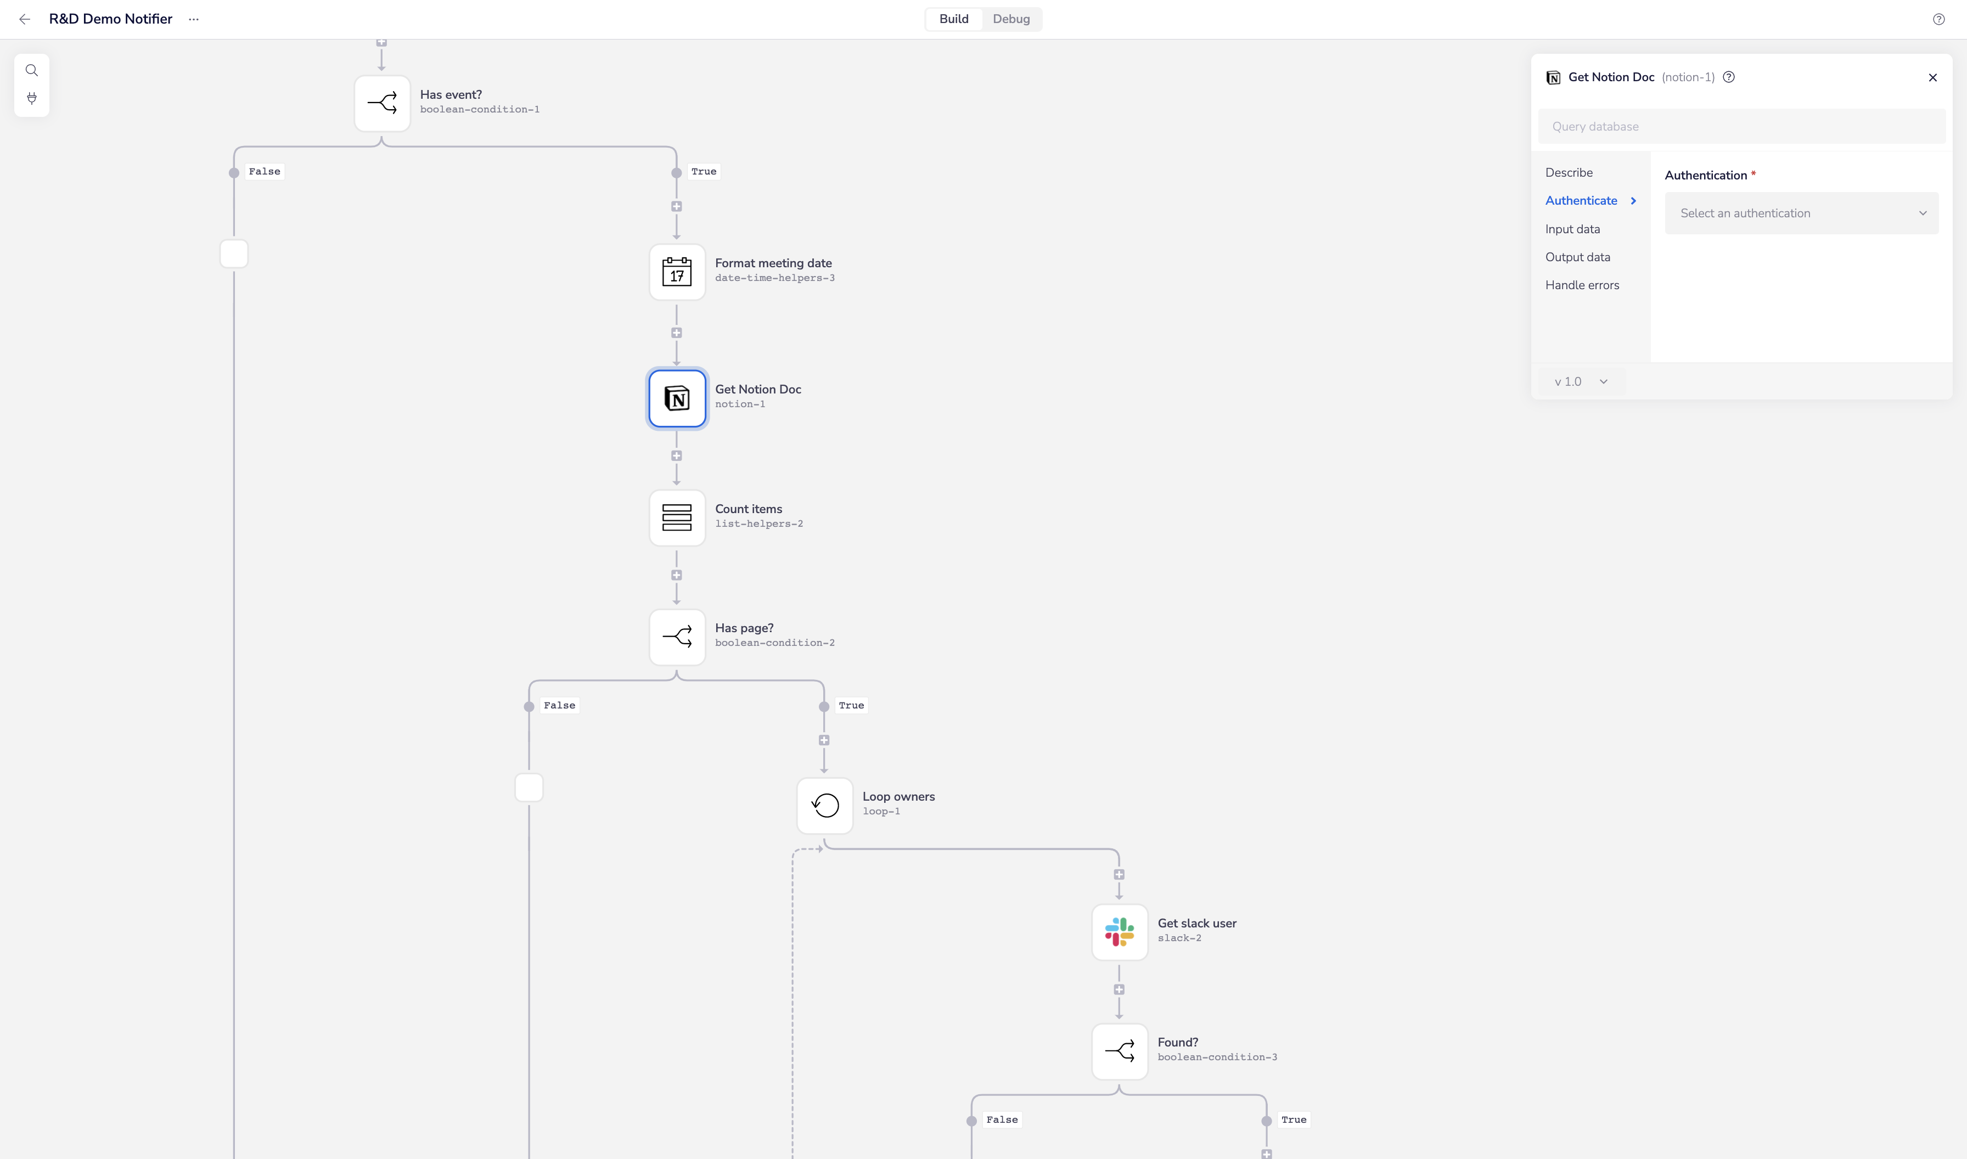Switch to the Debug tab
Screen dimensions: 1967x1159
coord(1010,19)
